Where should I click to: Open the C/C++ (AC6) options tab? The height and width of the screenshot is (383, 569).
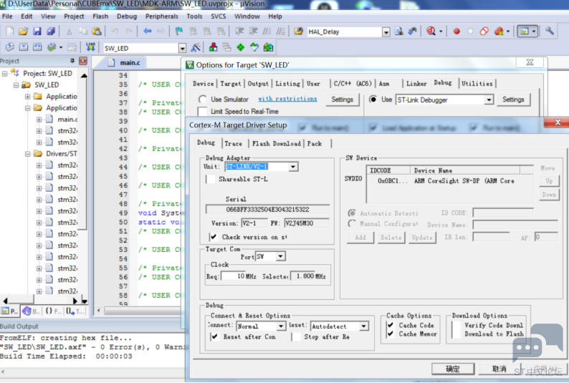(353, 84)
